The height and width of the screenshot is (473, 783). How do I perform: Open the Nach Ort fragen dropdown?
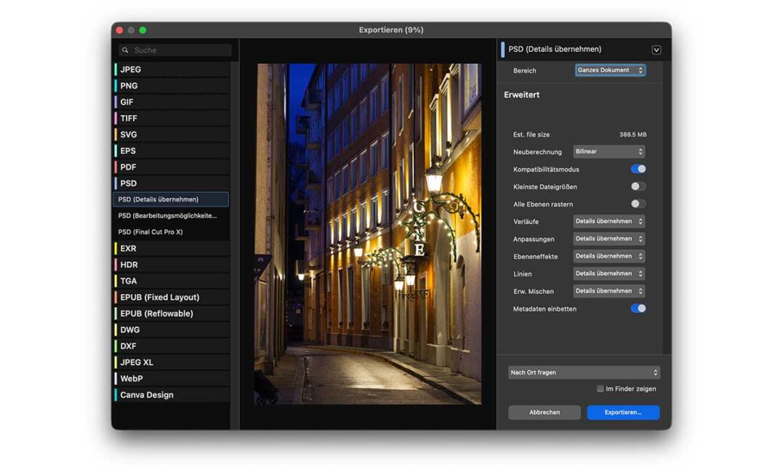[x=583, y=373]
